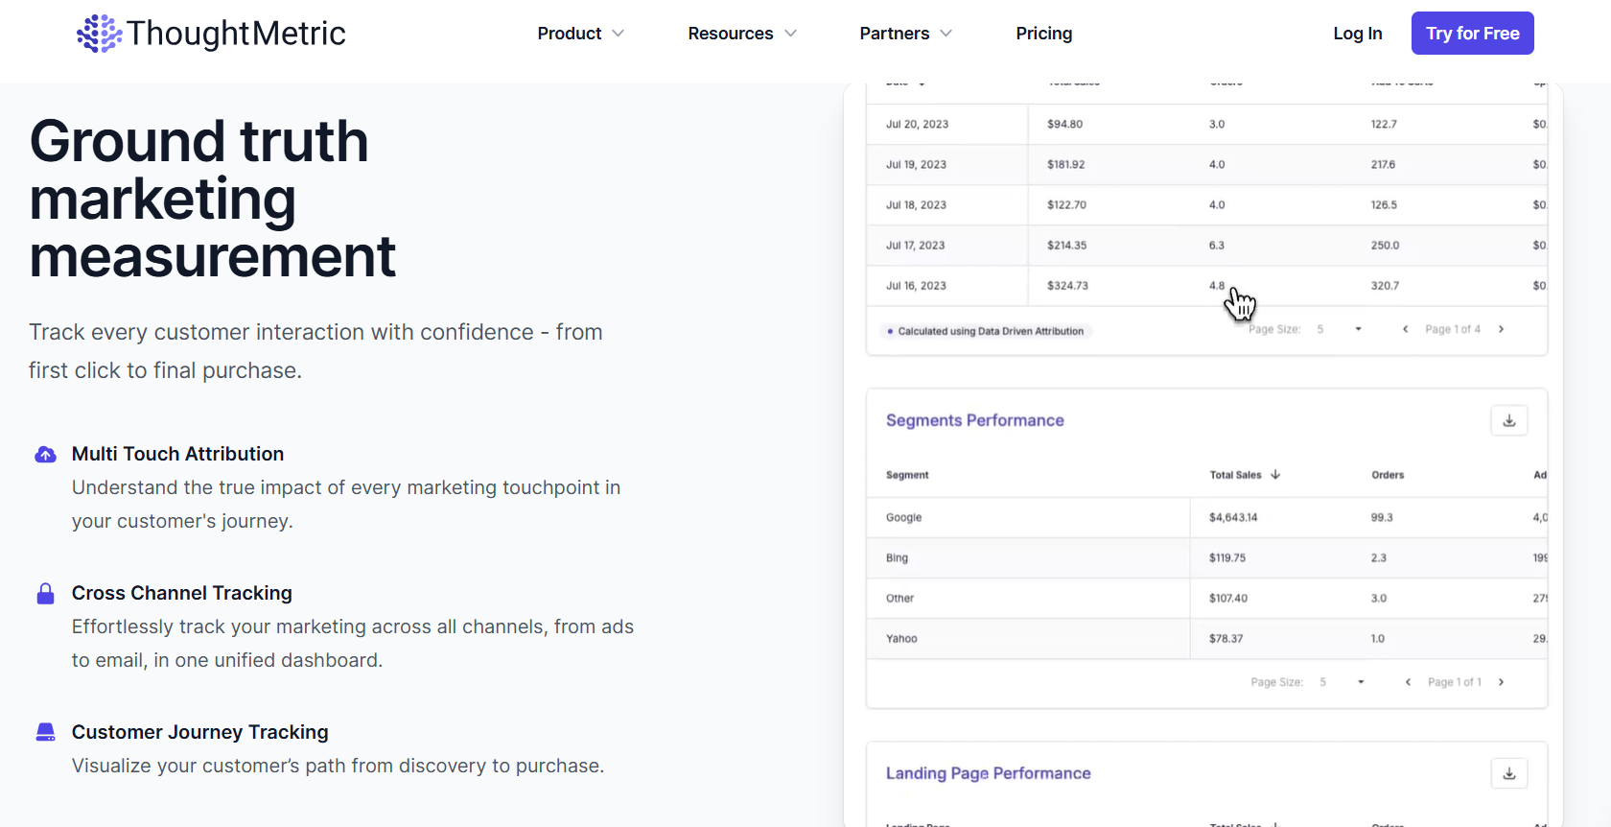Click the Jul 19, 2023 date cell
1611x827 pixels.
click(x=916, y=164)
